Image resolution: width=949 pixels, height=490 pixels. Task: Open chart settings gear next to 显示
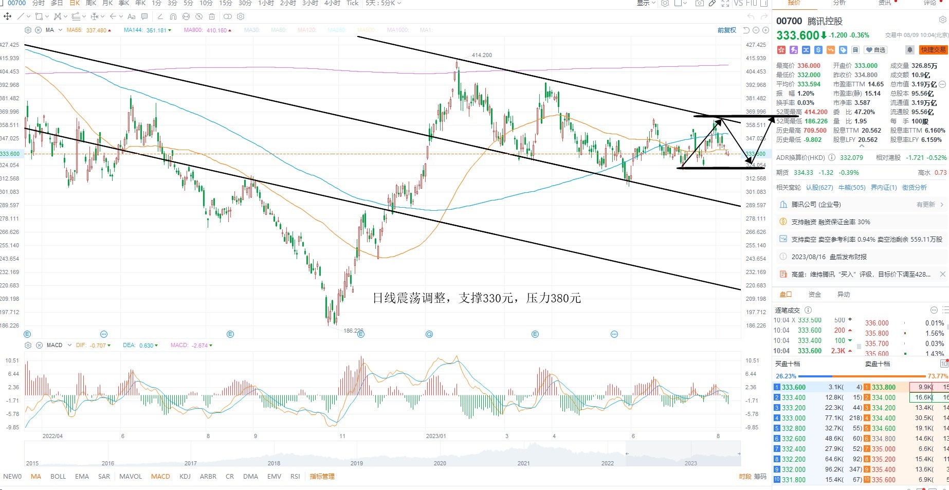pos(665,3)
